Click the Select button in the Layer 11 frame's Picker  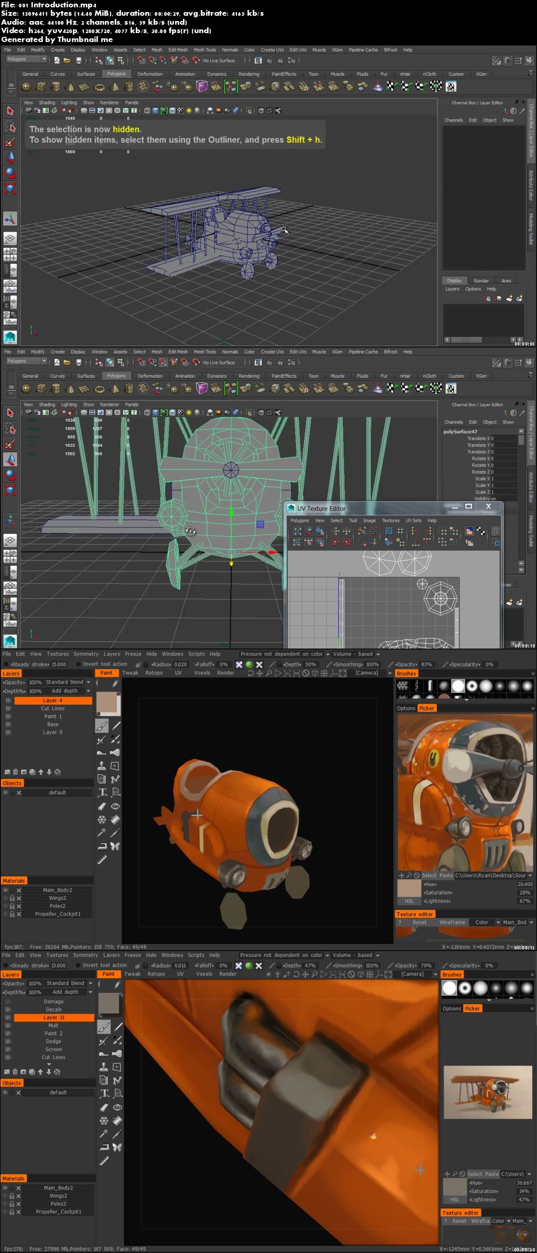point(475,1174)
